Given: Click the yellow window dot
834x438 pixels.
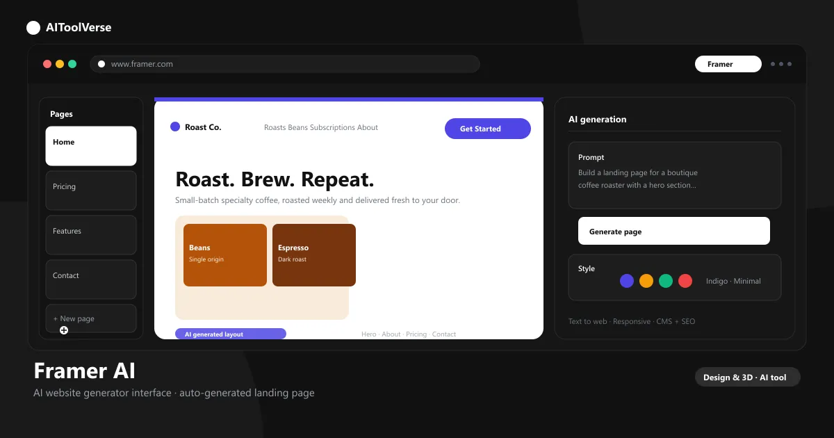Looking at the screenshot, I should [x=60, y=64].
